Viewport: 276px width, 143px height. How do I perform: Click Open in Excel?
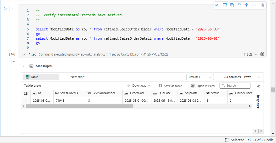pyautogui.click(x=203, y=86)
